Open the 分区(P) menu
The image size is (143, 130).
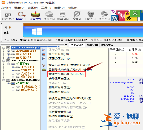33,8
